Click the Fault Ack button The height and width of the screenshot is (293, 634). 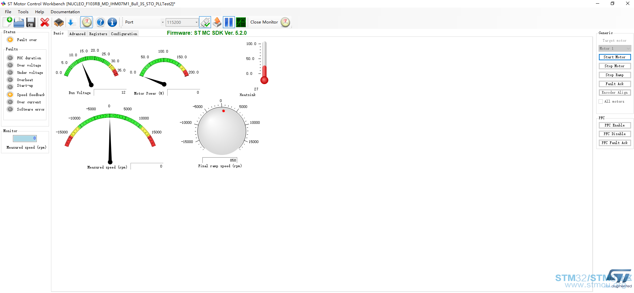[x=614, y=84]
